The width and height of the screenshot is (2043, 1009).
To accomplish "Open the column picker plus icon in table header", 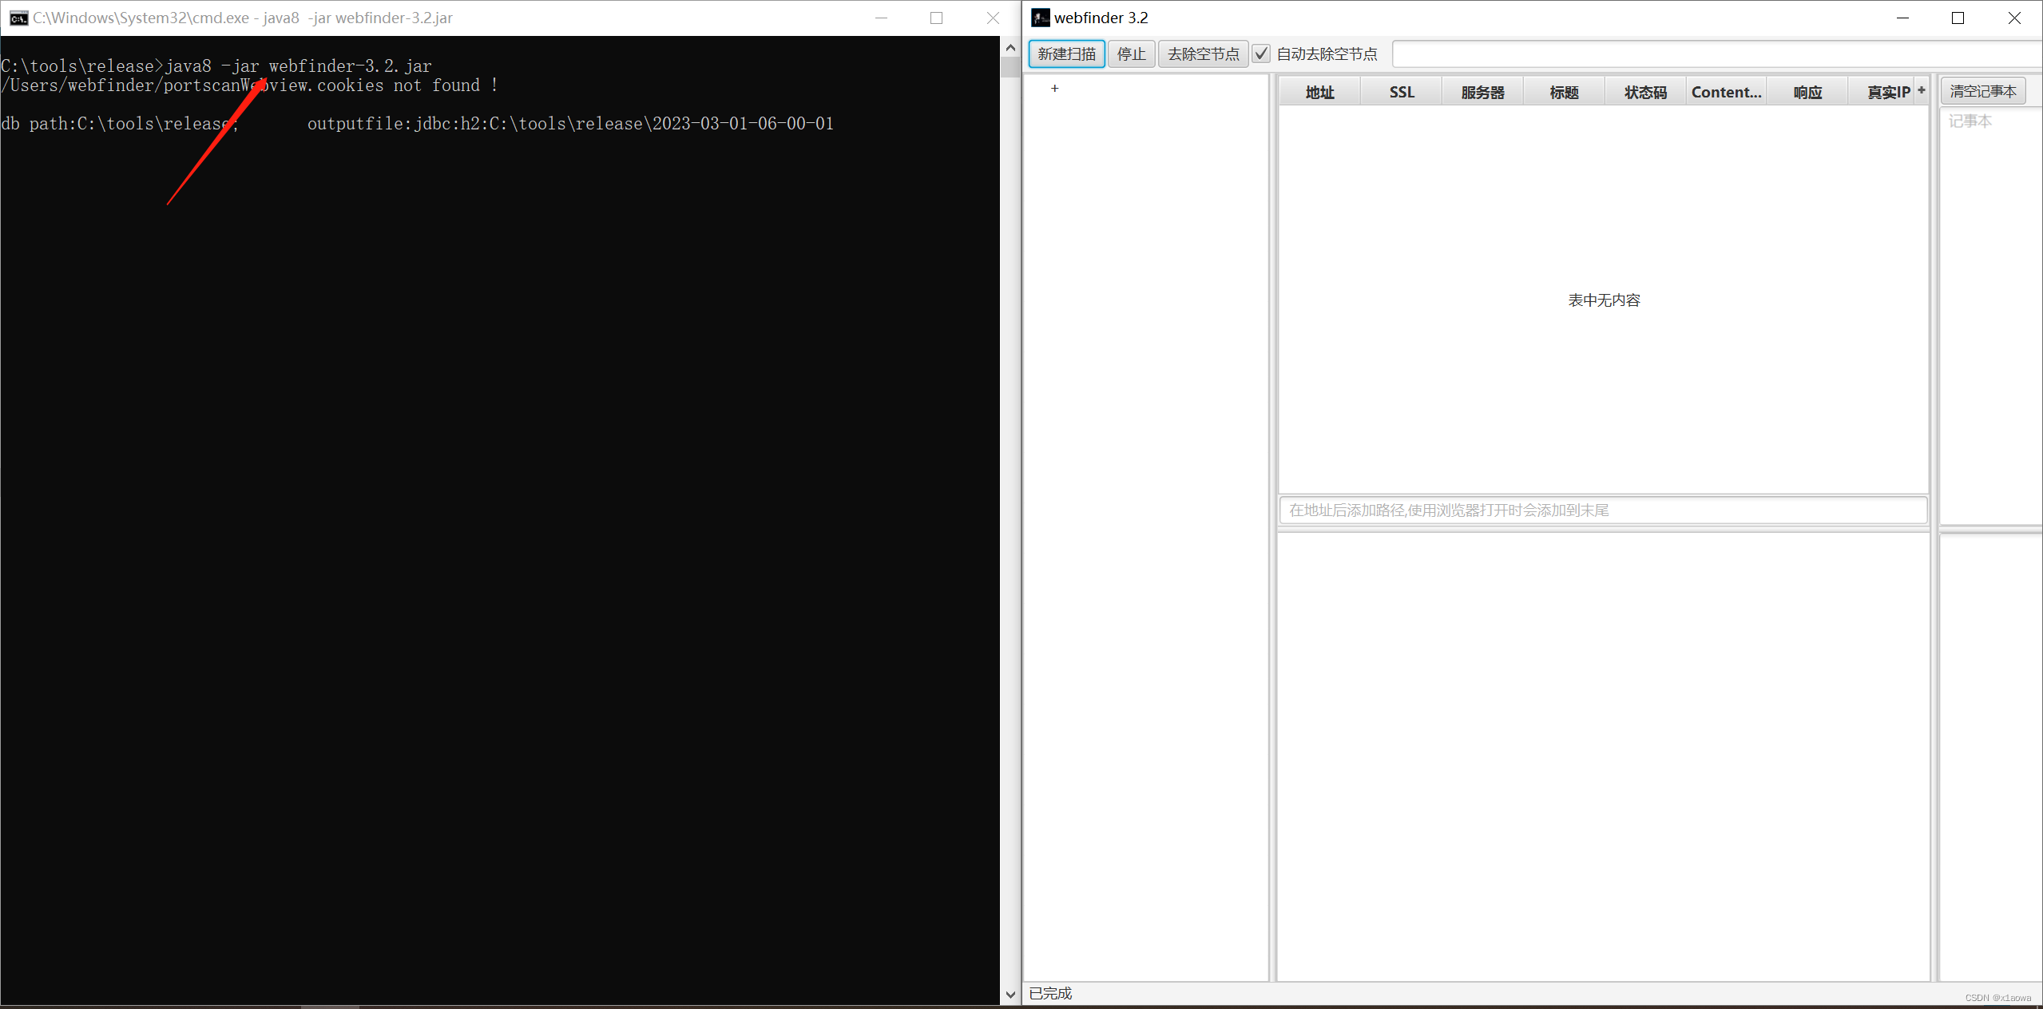I will (x=1921, y=90).
